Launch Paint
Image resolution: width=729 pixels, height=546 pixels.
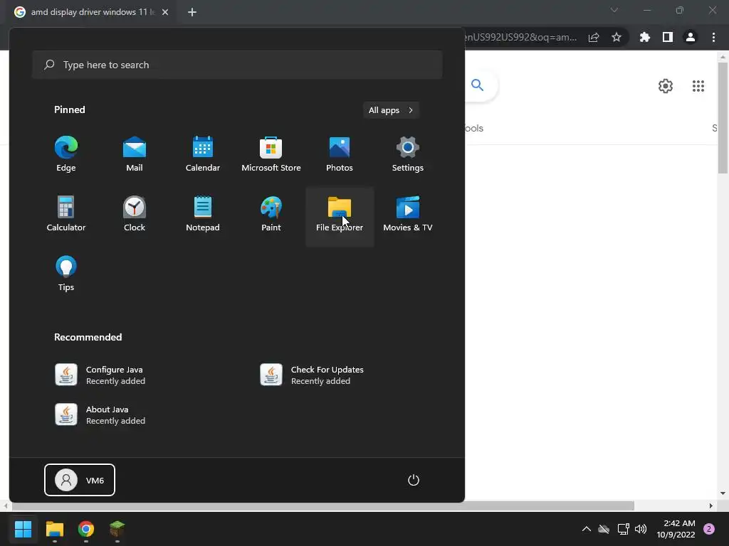271,215
